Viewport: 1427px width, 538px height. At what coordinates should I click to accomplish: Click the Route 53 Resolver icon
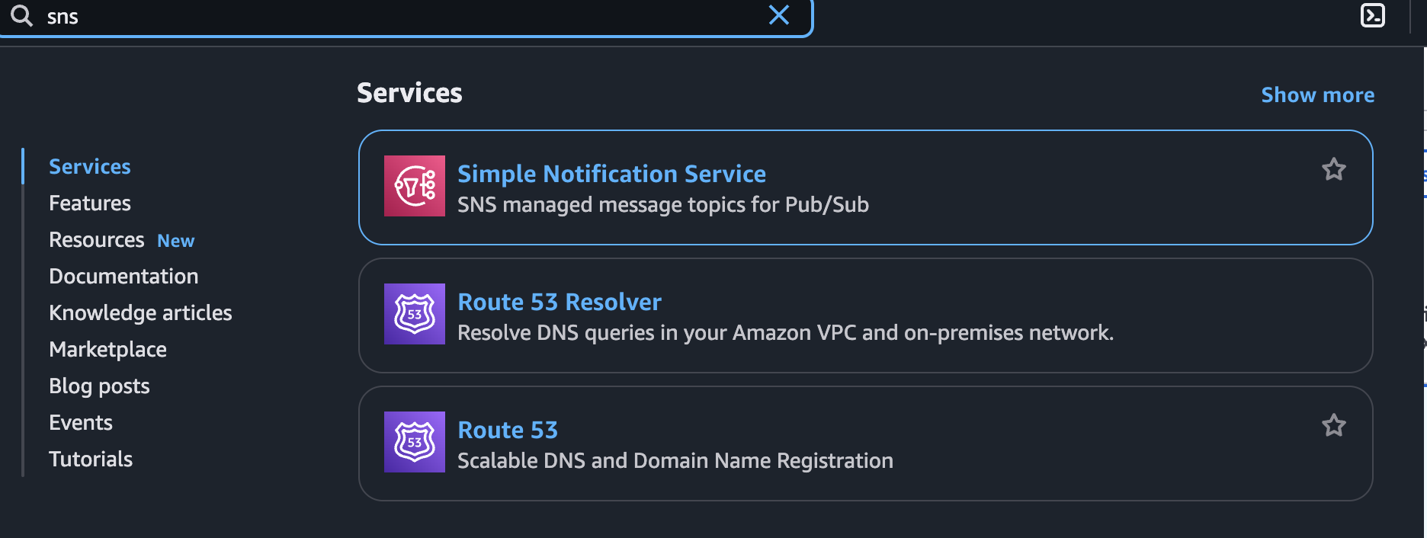(x=415, y=314)
